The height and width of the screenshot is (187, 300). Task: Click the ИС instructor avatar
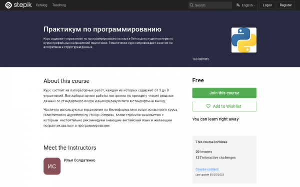point(52,166)
